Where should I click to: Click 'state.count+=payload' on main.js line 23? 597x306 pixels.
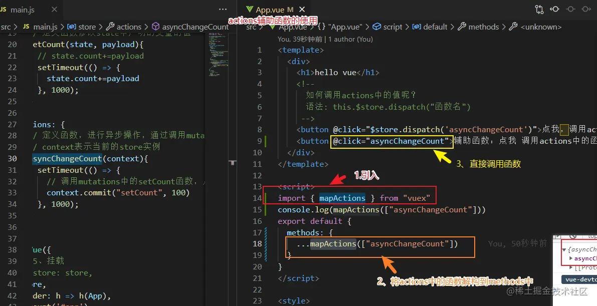pyautogui.click(x=93, y=79)
